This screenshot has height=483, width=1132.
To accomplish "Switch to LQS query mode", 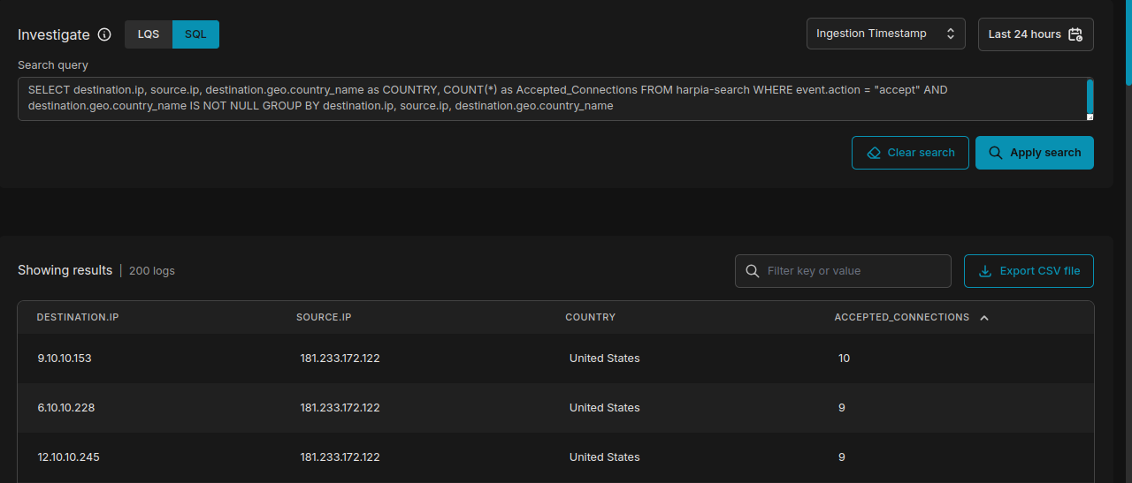I will (149, 34).
